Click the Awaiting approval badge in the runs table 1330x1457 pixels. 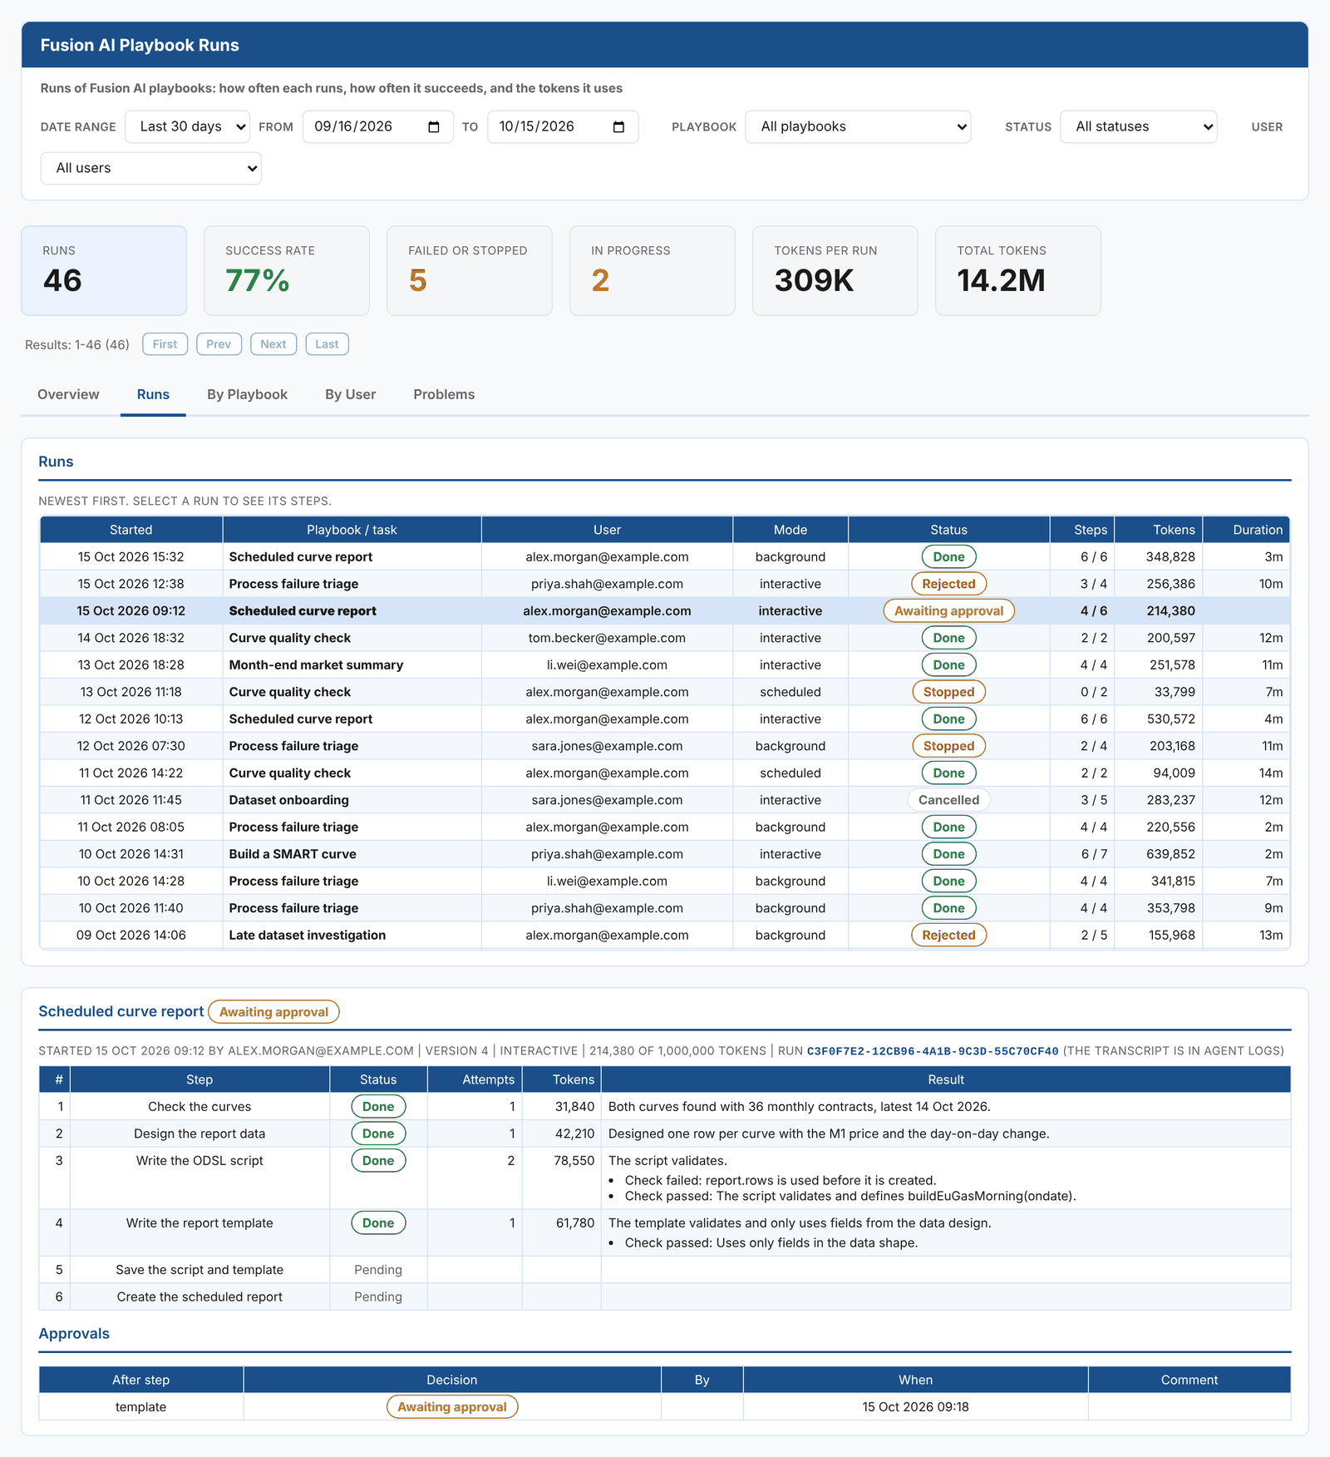(948, 611)
